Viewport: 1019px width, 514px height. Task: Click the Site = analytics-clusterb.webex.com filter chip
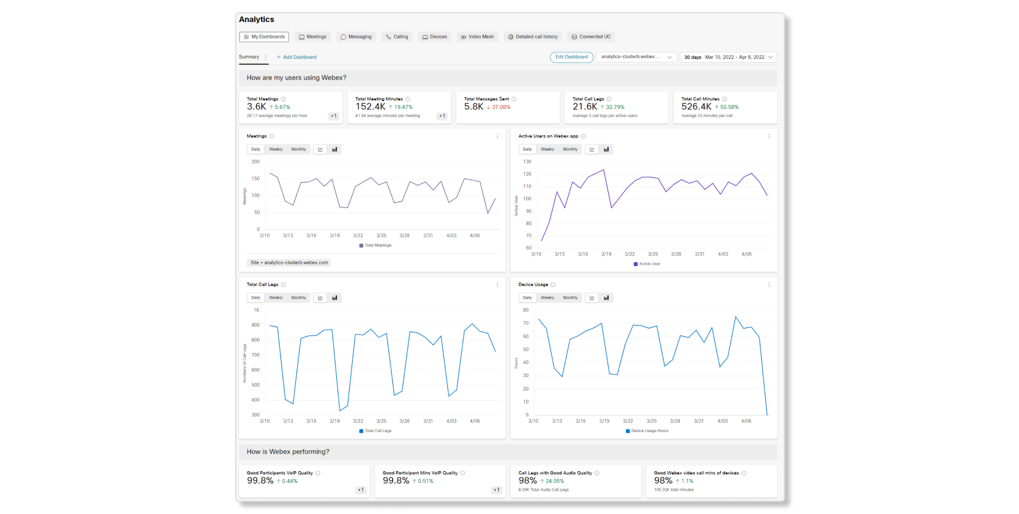point(289,263)
